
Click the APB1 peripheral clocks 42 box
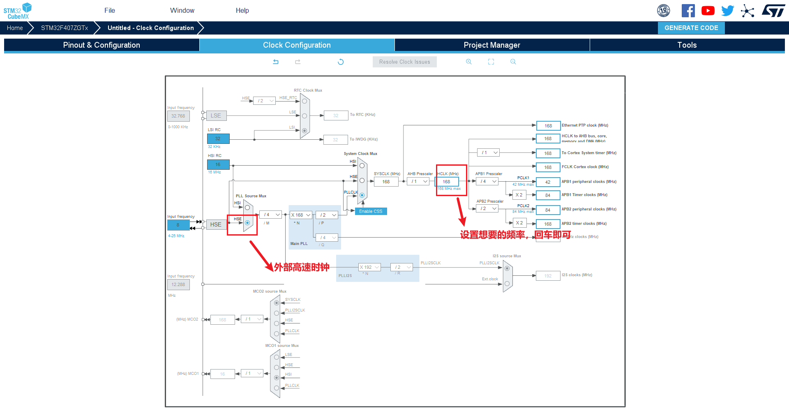click(548, 182)
